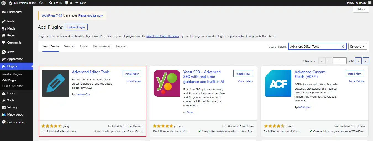Open More Details for Advanced Custom Fields
The width and height of the screenshot is (373, 141).
[356, 81]
